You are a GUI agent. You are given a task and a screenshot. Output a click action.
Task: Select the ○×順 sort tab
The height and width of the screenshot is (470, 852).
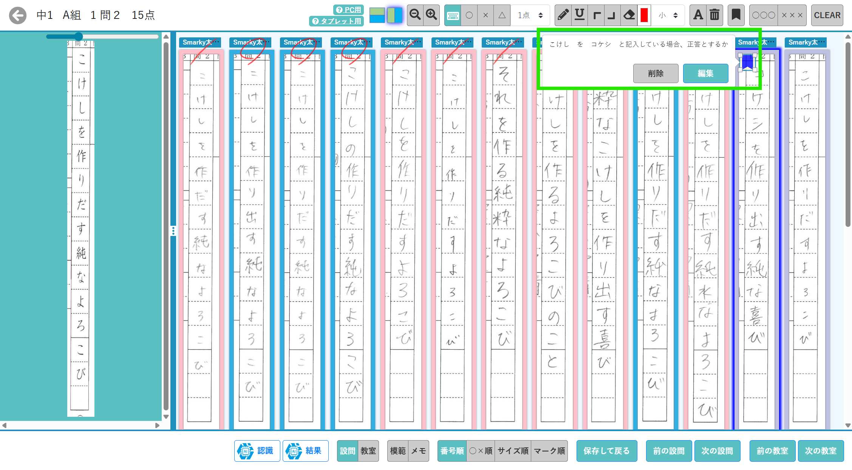click(481, 451)
